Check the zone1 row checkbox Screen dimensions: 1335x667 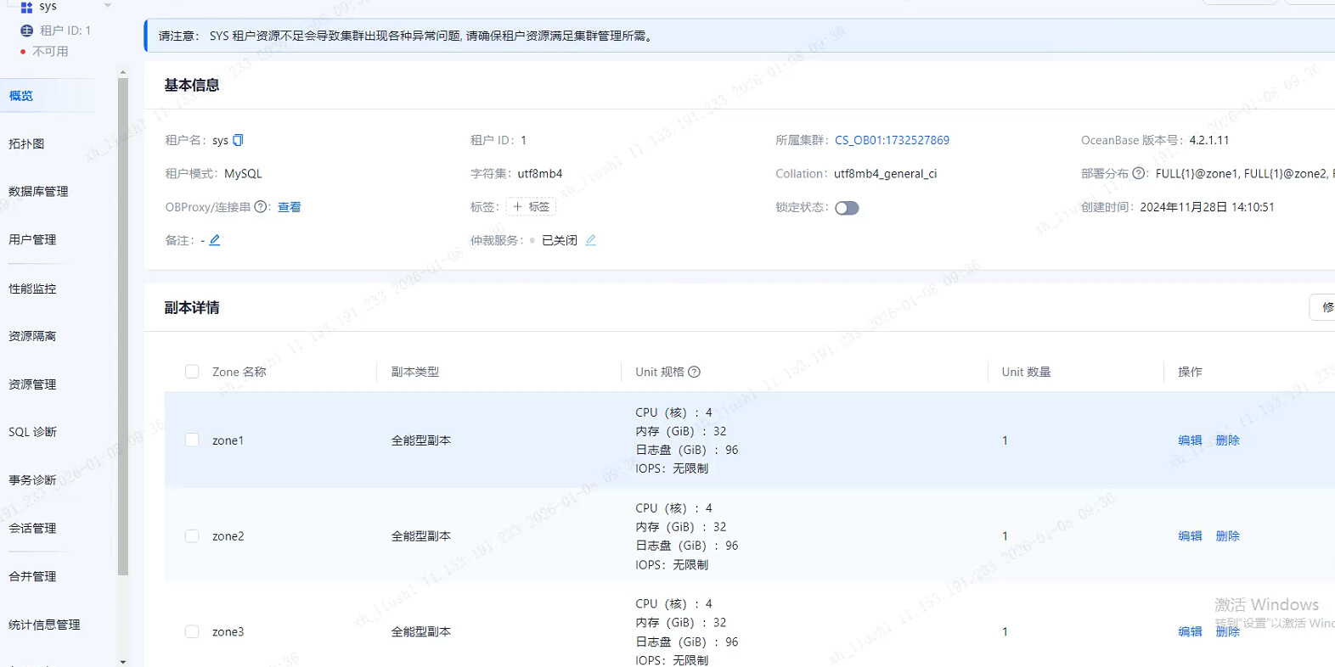point(192,440)
